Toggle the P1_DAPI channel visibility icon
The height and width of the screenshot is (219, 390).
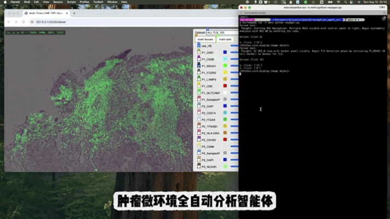[198, 53]
